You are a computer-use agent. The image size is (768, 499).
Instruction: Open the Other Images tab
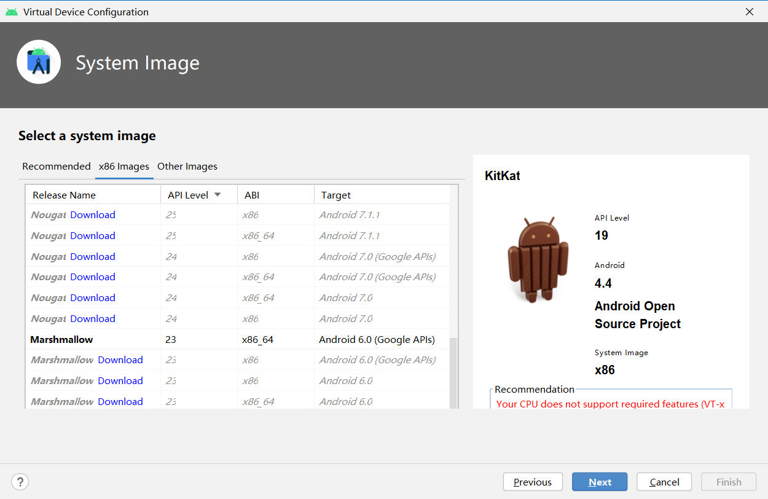[x=187, y=167]
